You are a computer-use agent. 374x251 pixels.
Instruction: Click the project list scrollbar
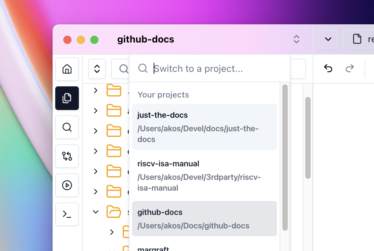(x=285, y=158)
